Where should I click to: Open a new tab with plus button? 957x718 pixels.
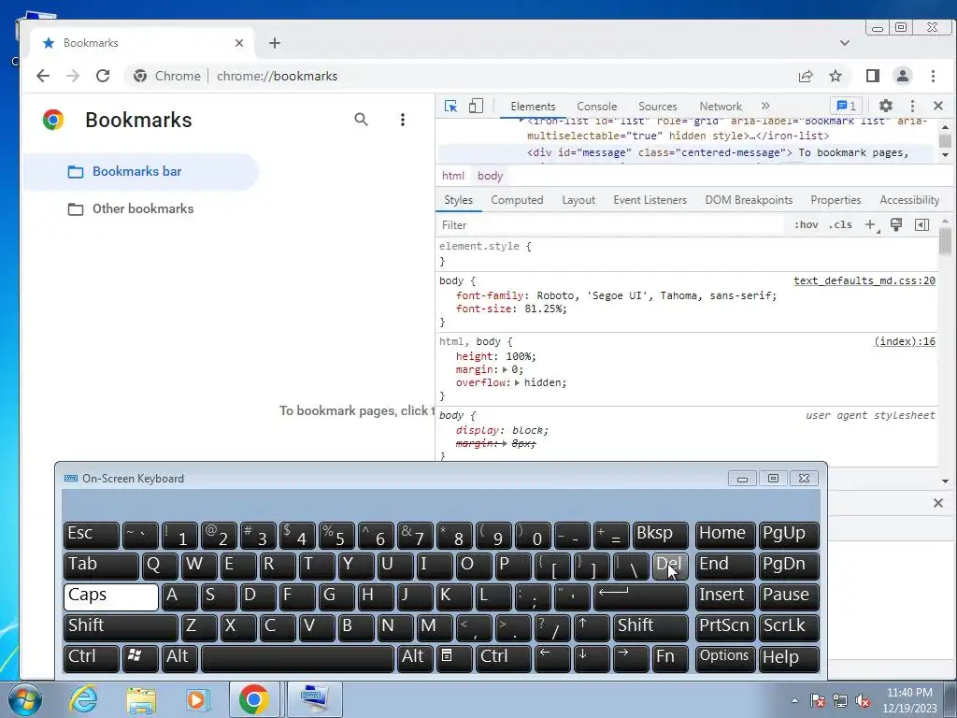[x=275, y=43]
